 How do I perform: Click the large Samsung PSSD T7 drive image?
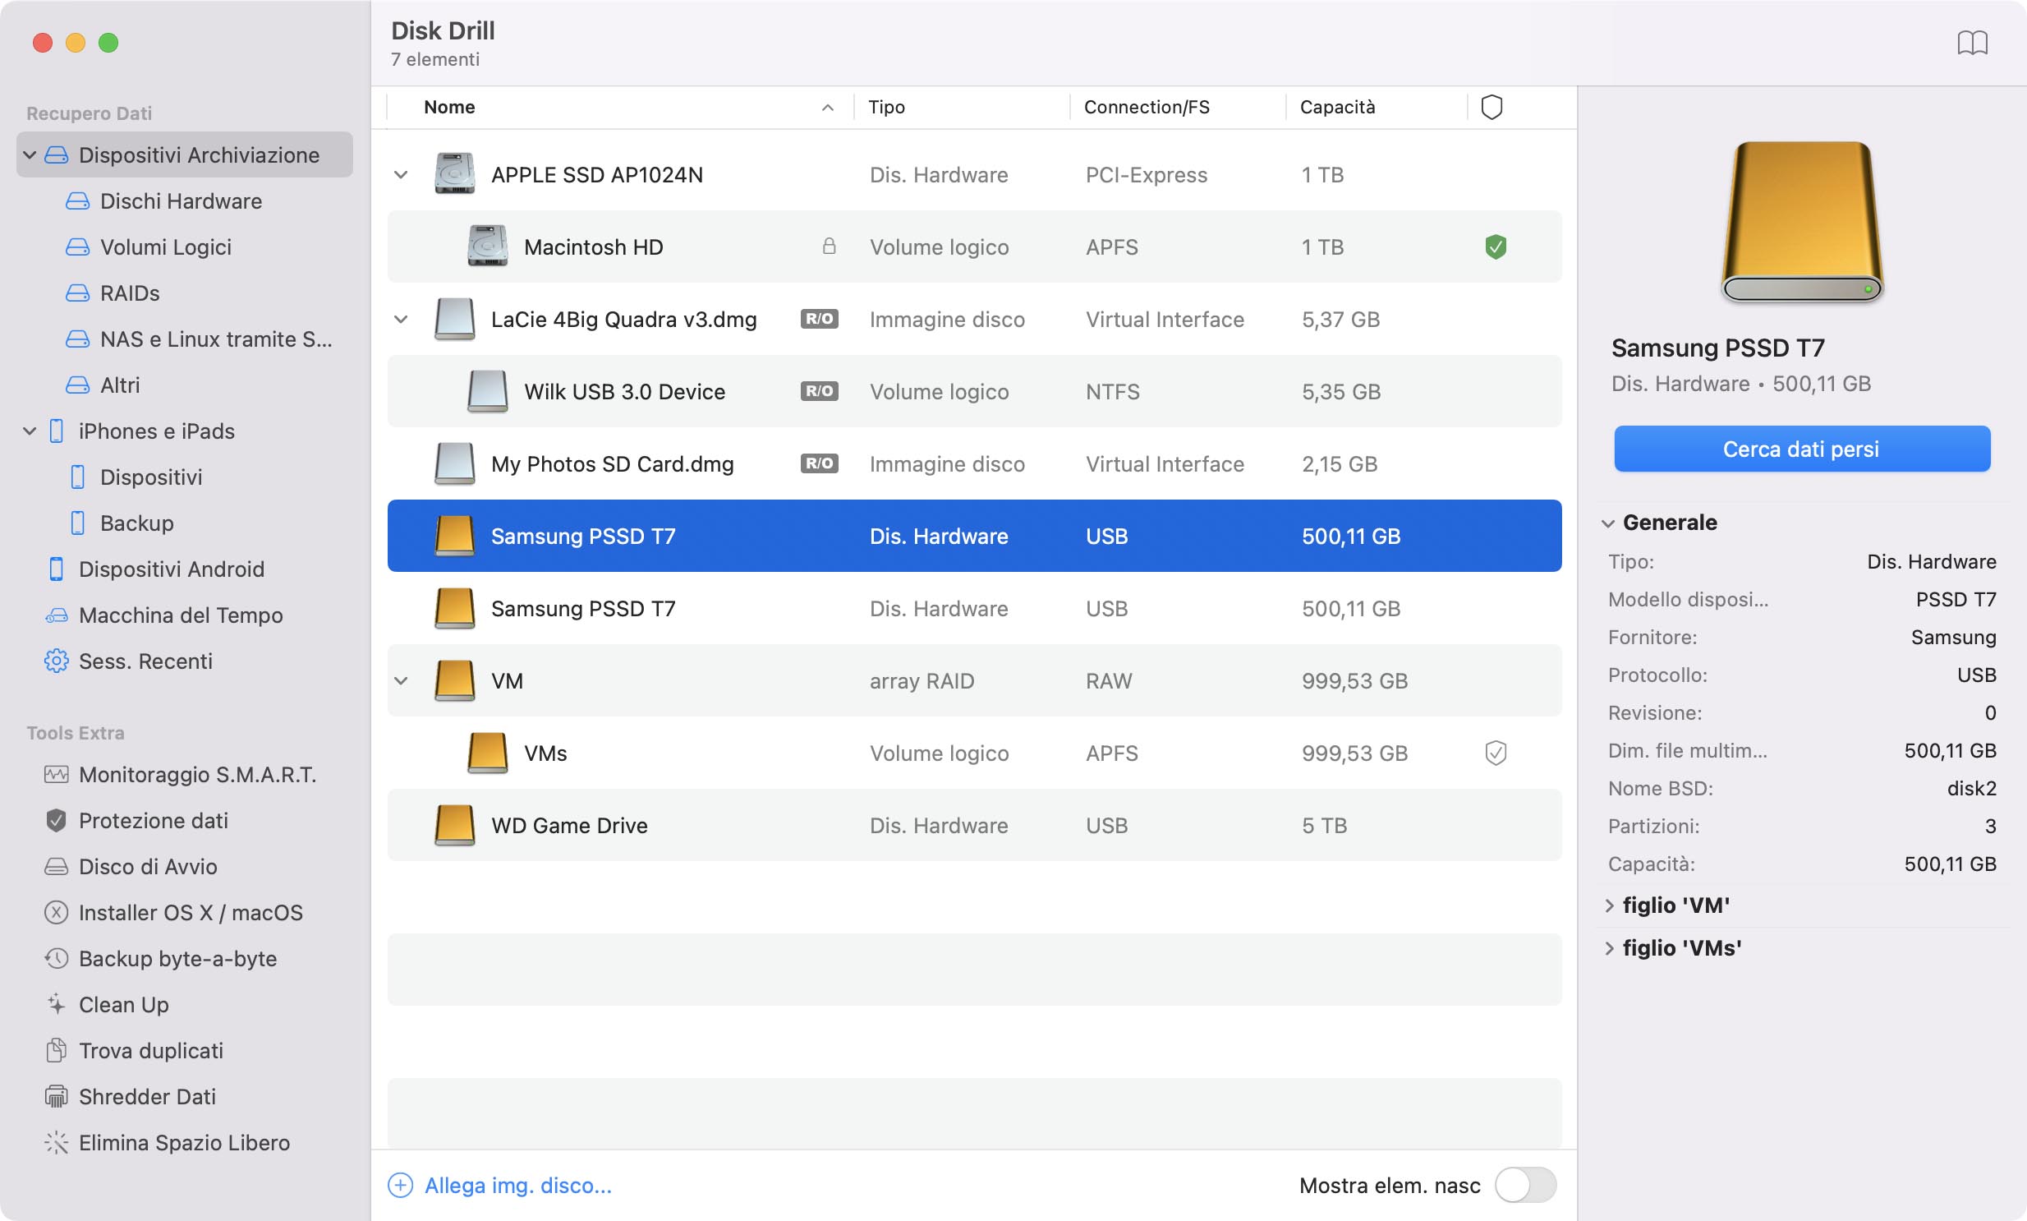coord(1802,222)
